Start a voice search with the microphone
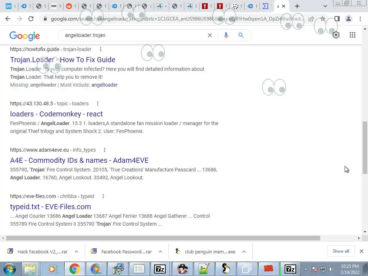Viewport: 368px width, 276px height. [x=226, y=35]
